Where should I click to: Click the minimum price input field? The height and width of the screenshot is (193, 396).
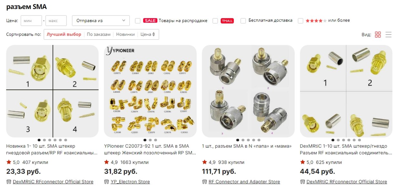point(31,21)
